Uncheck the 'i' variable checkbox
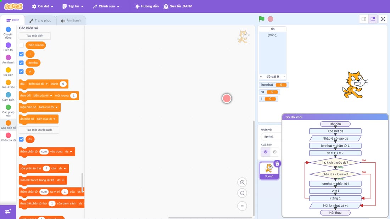Viewport: 390px width, 219px height. coord(21,54)
